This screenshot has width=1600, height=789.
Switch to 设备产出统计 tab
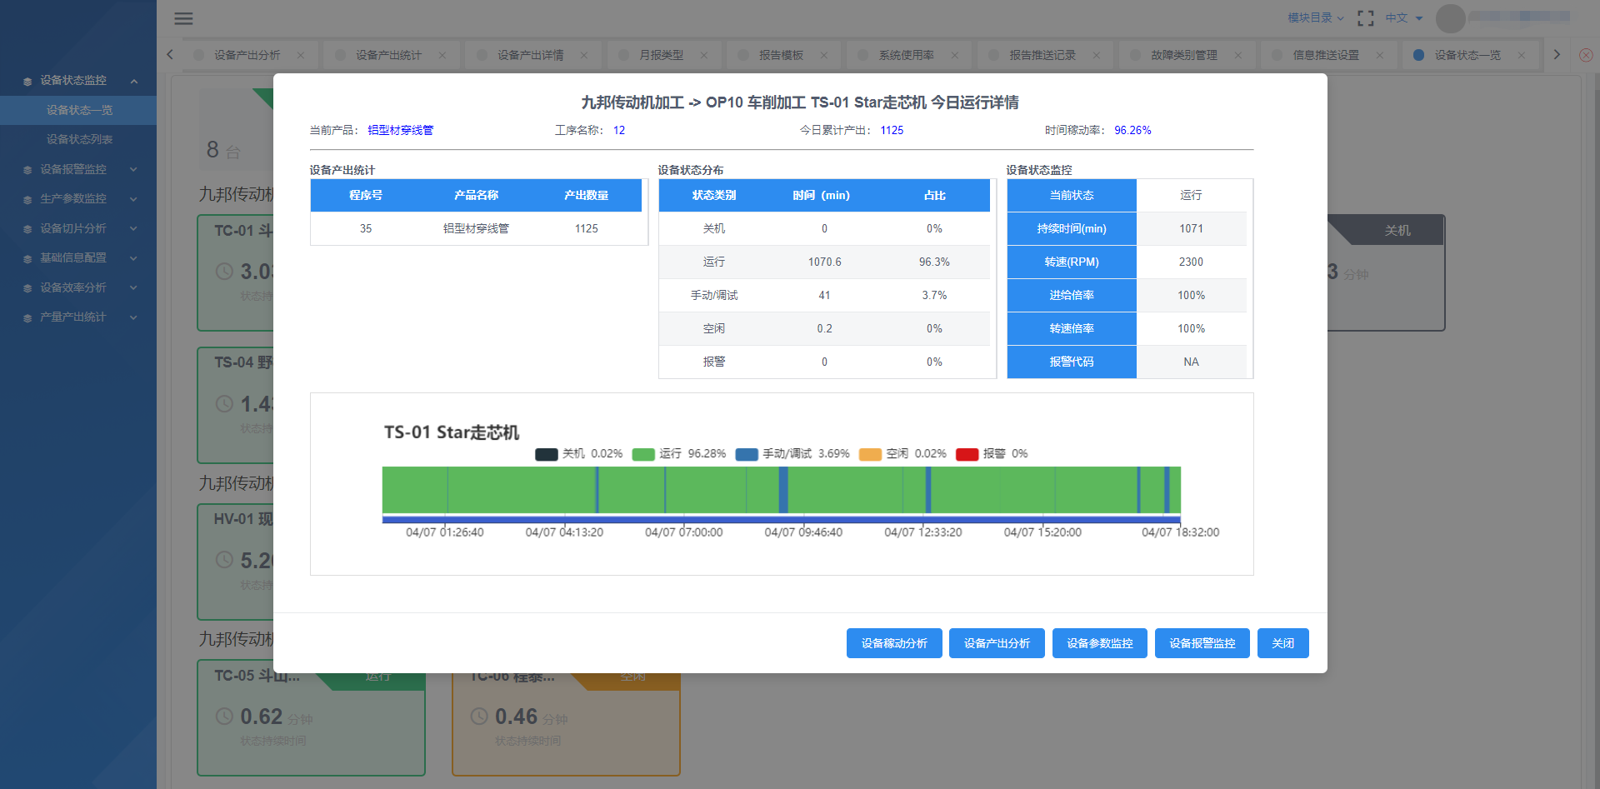click(x=388, y=55)
